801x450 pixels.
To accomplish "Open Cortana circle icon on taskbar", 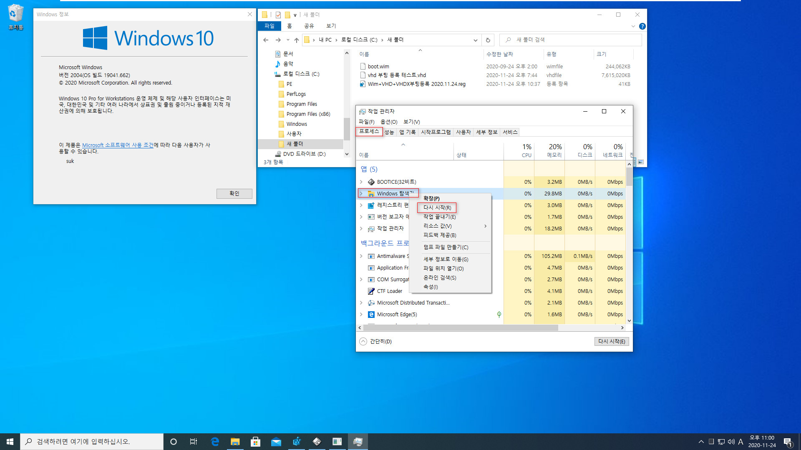I will point(174,442).
